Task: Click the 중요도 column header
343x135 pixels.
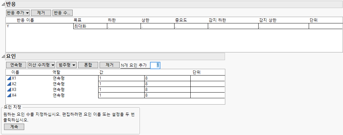Action: pos(181,20)
